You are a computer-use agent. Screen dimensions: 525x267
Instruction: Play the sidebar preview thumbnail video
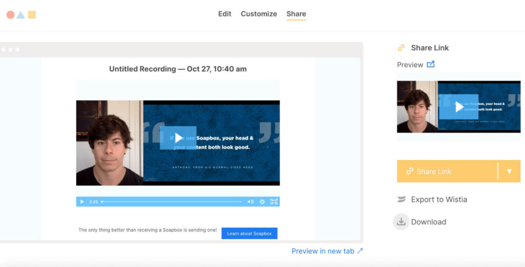point(459,107)
